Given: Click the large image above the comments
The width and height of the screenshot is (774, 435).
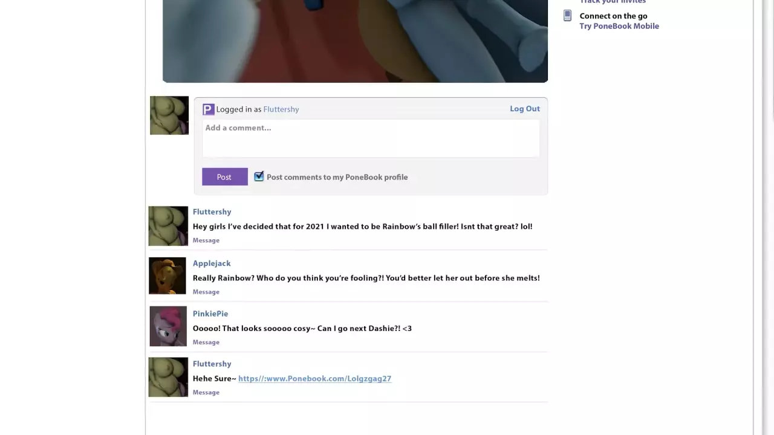Looking at the screenshot, I should tap(355, 41).
